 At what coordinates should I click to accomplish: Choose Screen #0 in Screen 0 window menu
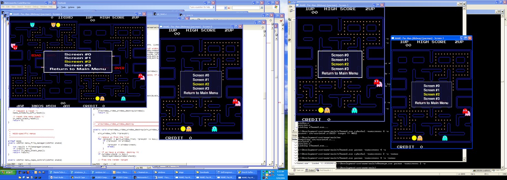tap(201, 75)
